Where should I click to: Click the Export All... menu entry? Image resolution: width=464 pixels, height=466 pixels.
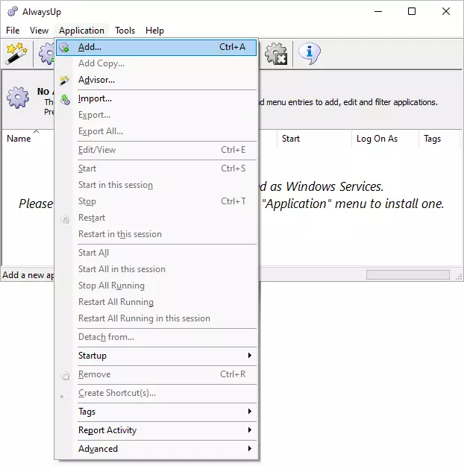click(x=156, y=131)
